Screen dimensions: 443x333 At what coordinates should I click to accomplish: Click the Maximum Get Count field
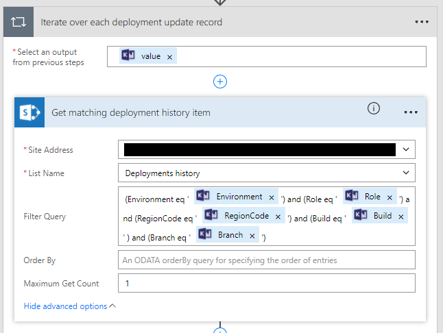[266, 284]
